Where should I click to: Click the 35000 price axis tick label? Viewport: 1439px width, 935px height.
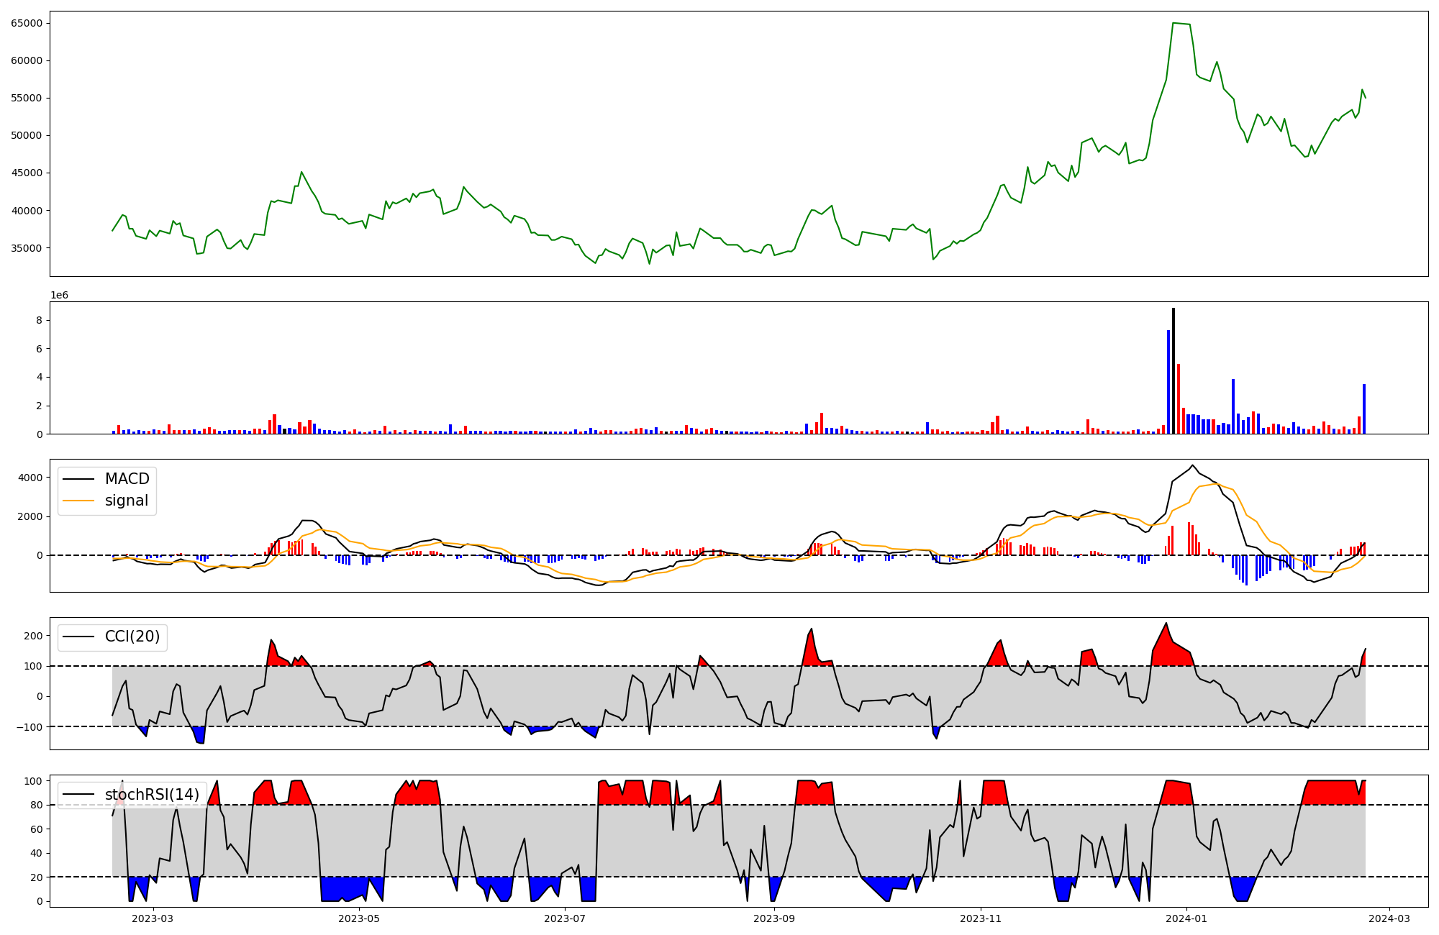27,248
